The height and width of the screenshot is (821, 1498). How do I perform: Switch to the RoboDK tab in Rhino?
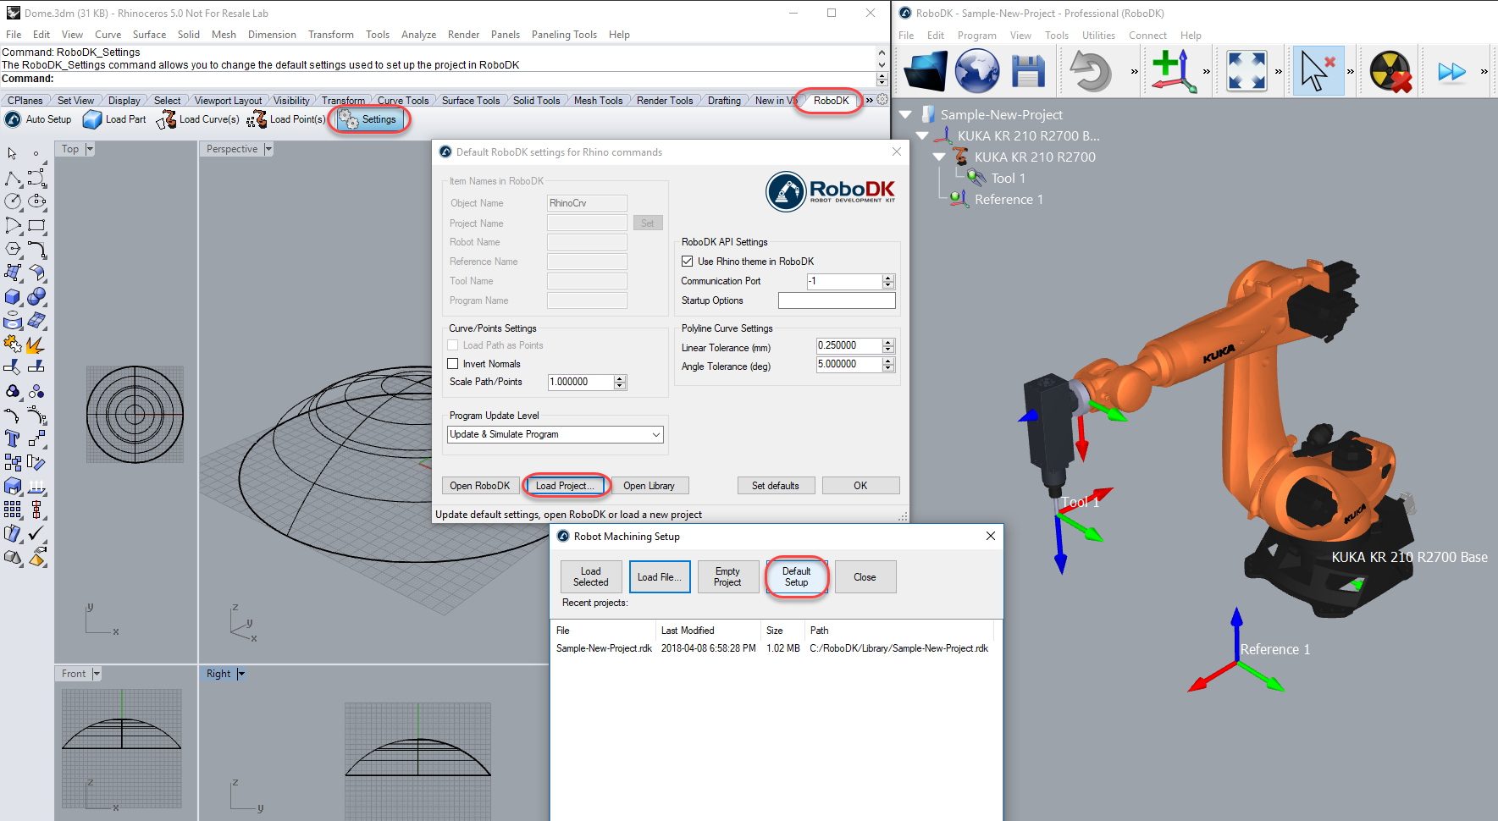[828, 100]
